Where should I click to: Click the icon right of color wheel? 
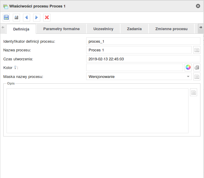click(197, 67)
